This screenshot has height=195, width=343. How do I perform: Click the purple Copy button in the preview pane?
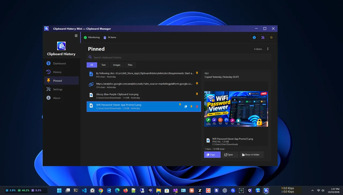point(212,155)
